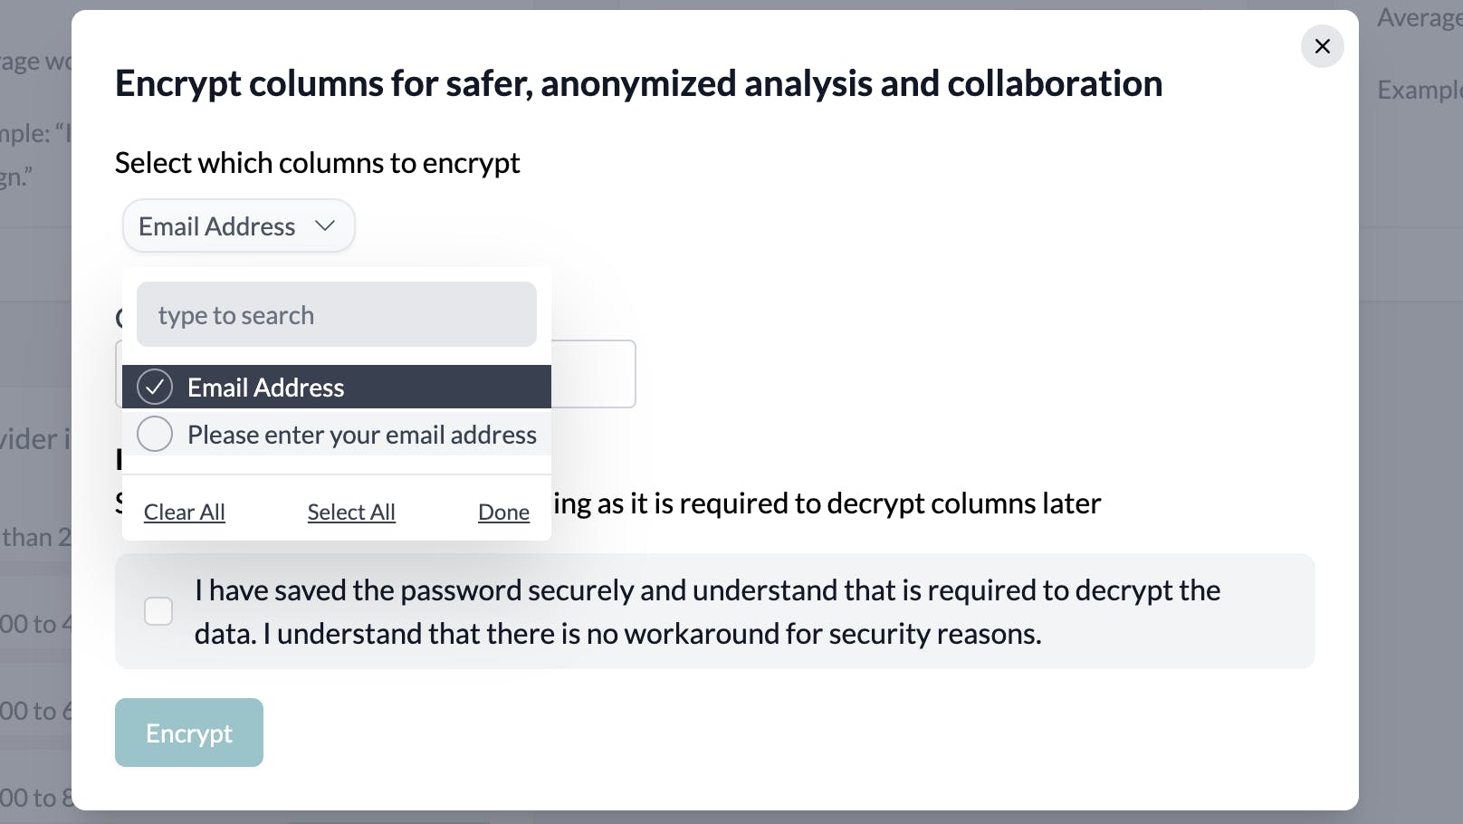Click the Select All link
The image size is (1463, 824).
(351, 512)
